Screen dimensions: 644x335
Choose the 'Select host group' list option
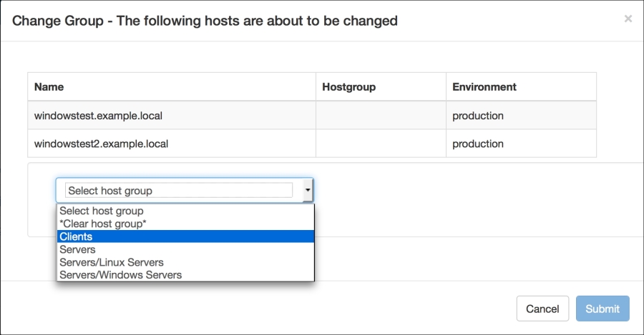102,211
